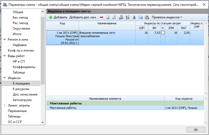
Task: Select Таблица under Виды работ
Action: tap(19, 72)
